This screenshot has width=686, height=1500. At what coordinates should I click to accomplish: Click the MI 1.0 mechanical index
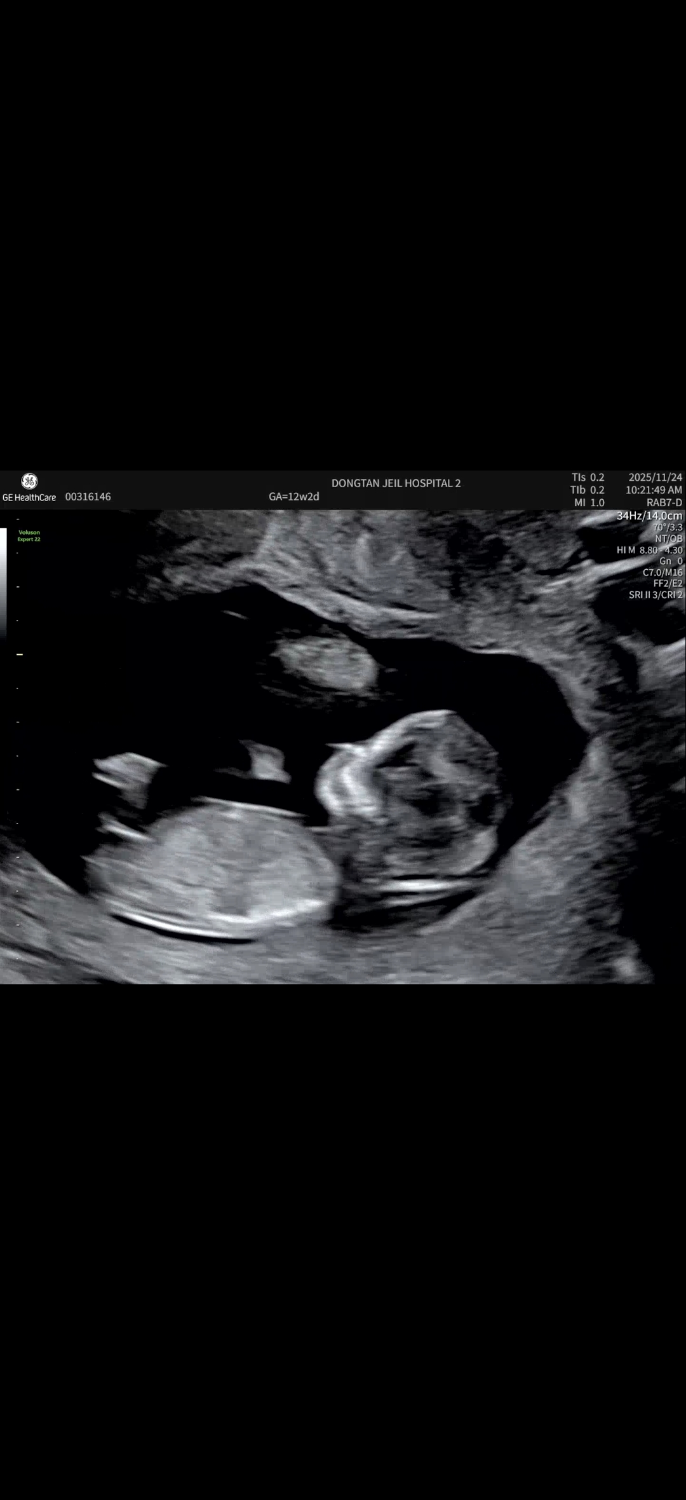click(589, 502)
